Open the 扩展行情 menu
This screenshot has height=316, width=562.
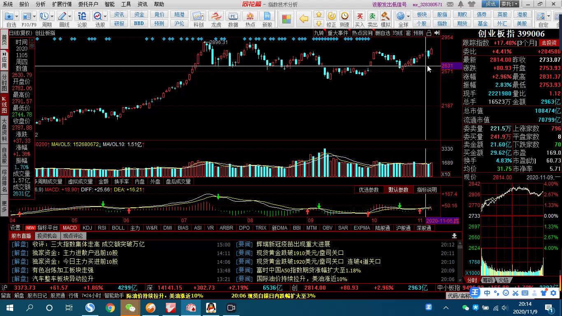coord(62,4)
